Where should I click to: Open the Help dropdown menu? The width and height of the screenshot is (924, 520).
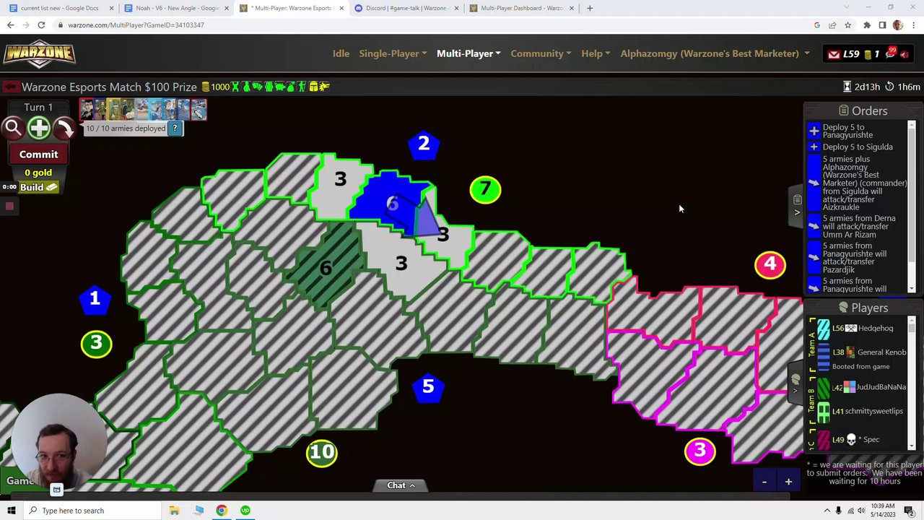(596, 53)
